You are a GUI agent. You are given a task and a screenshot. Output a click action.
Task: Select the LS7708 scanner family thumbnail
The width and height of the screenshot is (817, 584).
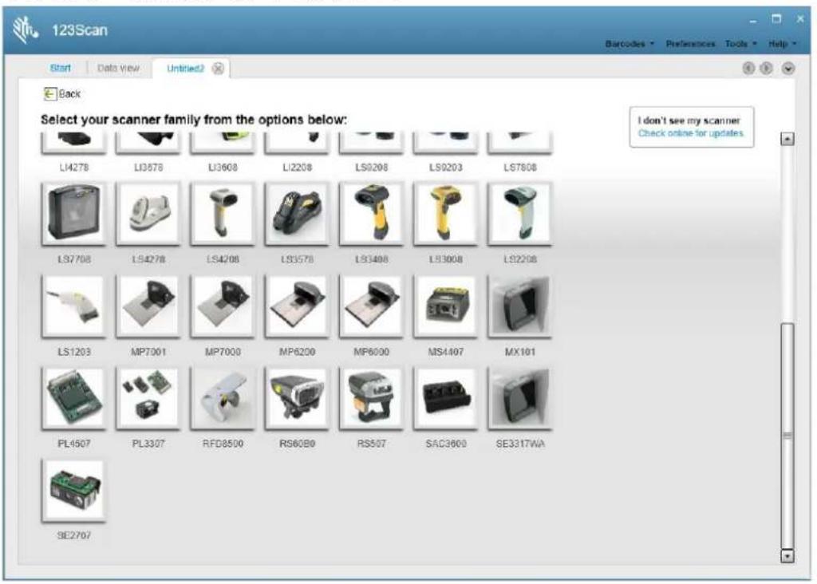pos(74,214)
